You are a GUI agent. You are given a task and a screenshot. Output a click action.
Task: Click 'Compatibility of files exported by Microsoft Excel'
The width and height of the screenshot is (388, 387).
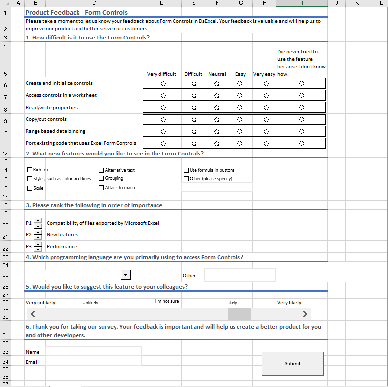(103, 223)
